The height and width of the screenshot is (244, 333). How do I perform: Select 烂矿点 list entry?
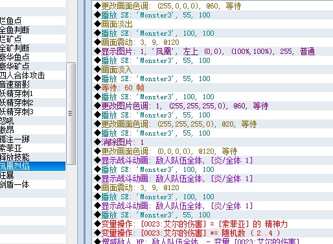[32, 39]
